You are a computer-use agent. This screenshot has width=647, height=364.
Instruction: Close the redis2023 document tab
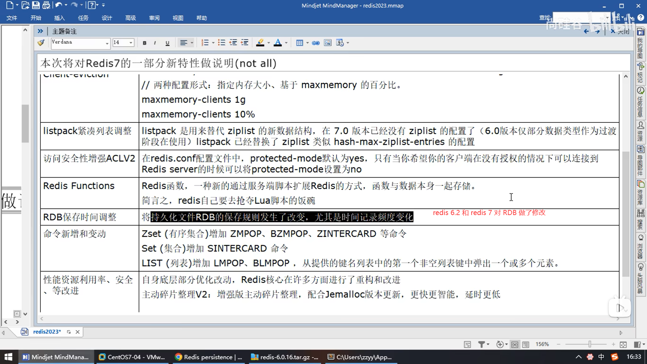point(78,332)
